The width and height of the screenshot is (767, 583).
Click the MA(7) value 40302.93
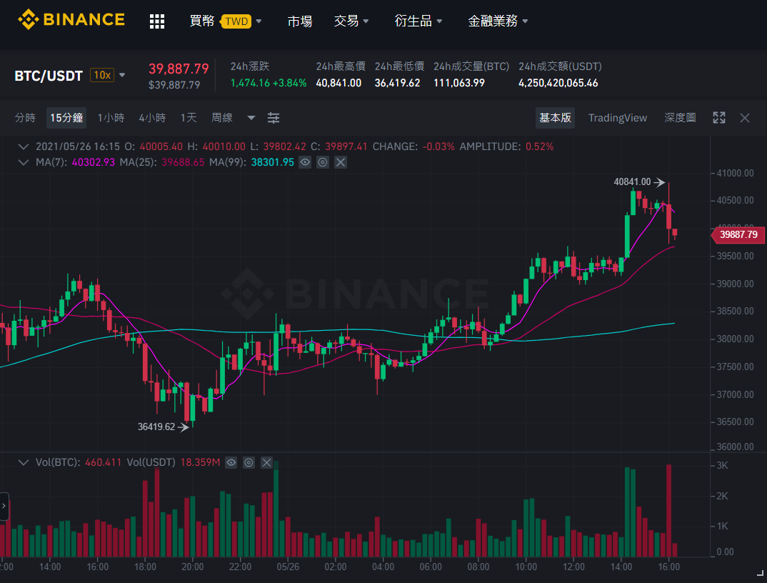[93, 162]
